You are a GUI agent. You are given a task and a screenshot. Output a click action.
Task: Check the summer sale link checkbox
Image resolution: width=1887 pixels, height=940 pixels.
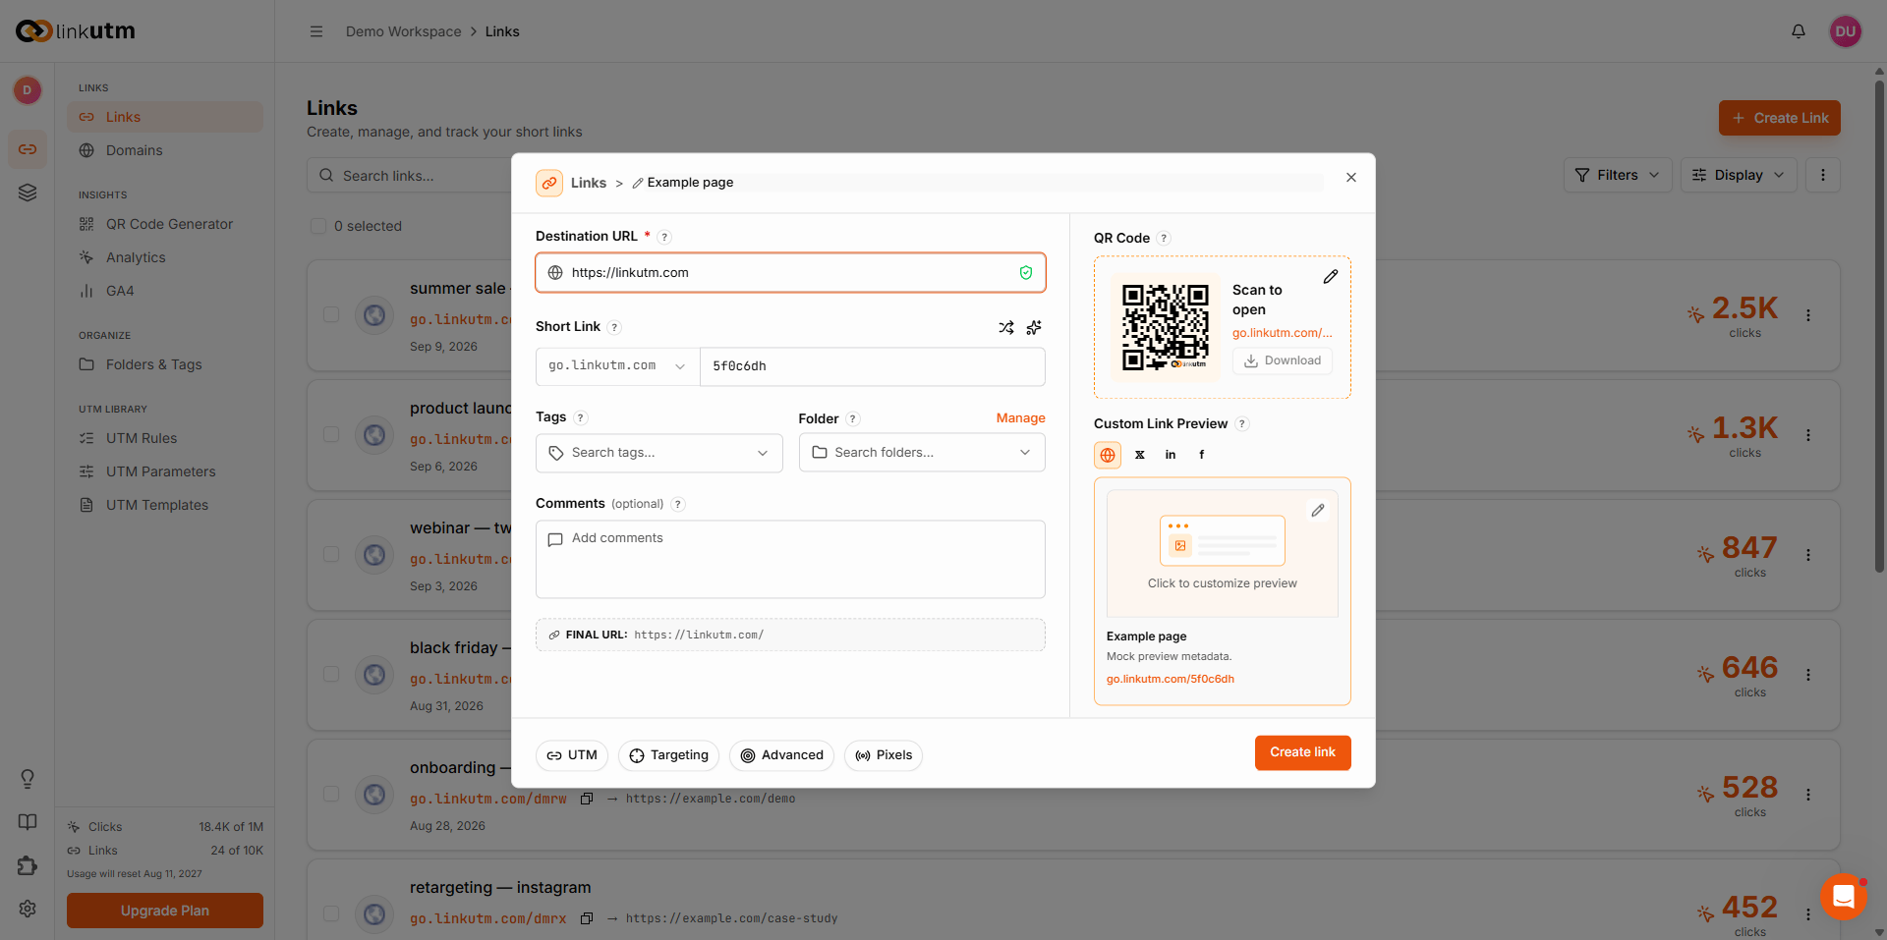[331, 314]
